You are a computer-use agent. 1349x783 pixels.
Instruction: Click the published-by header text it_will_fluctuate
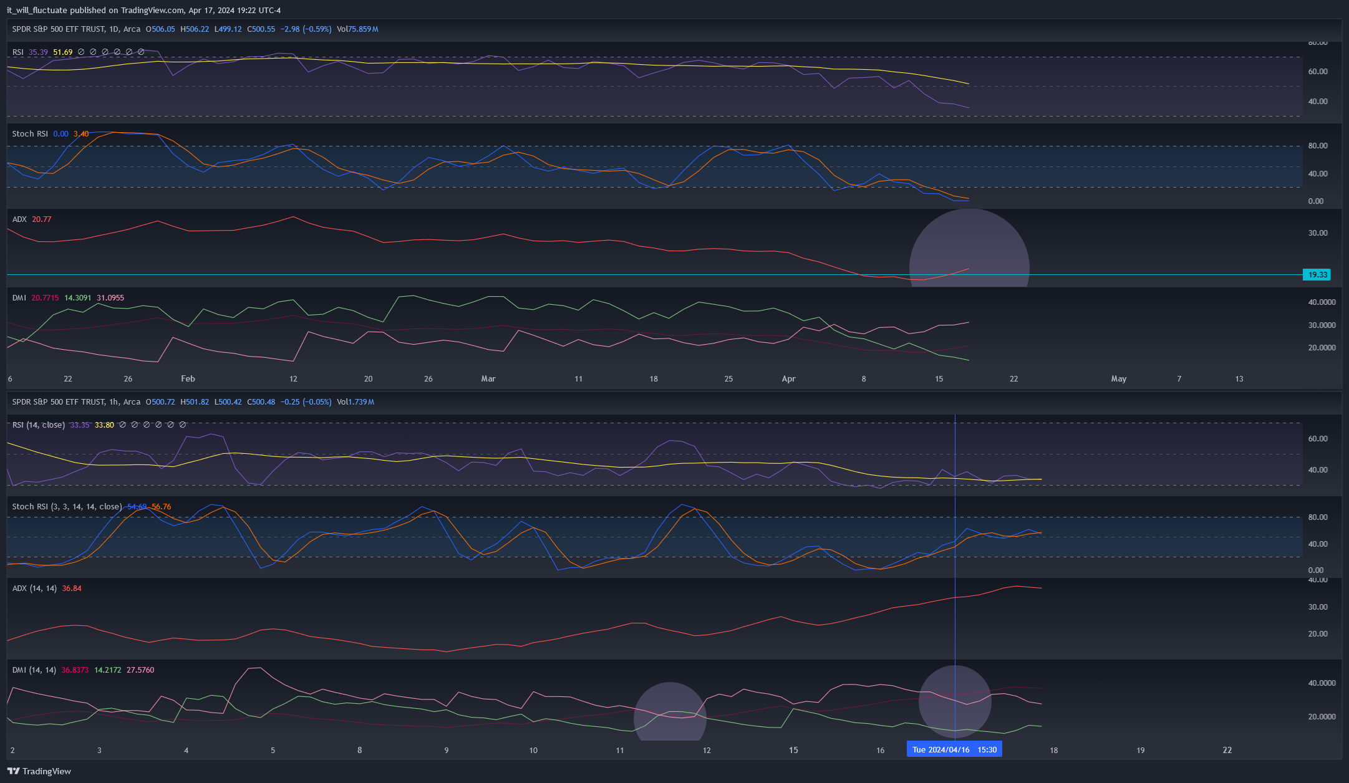(x=37, y=10)
